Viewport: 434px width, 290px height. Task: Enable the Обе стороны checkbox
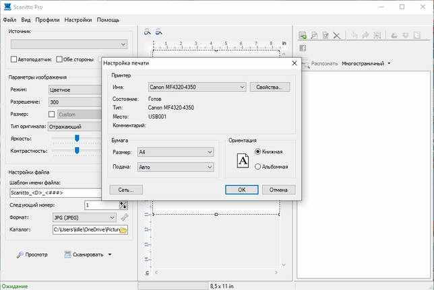[59, 59]
